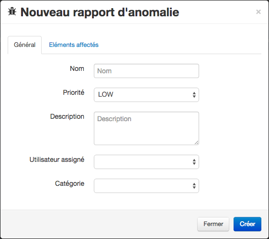Image resolution: width=269 pixels, height=239 pixels.
Task: Click the Utilisateur assigné label
Action: [x=57, y=159]
